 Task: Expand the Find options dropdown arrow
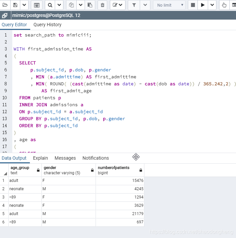pyautogui.click(x=59, y=5)
